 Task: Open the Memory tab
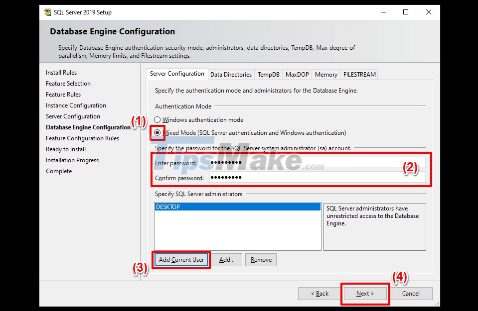click(325, 74)
